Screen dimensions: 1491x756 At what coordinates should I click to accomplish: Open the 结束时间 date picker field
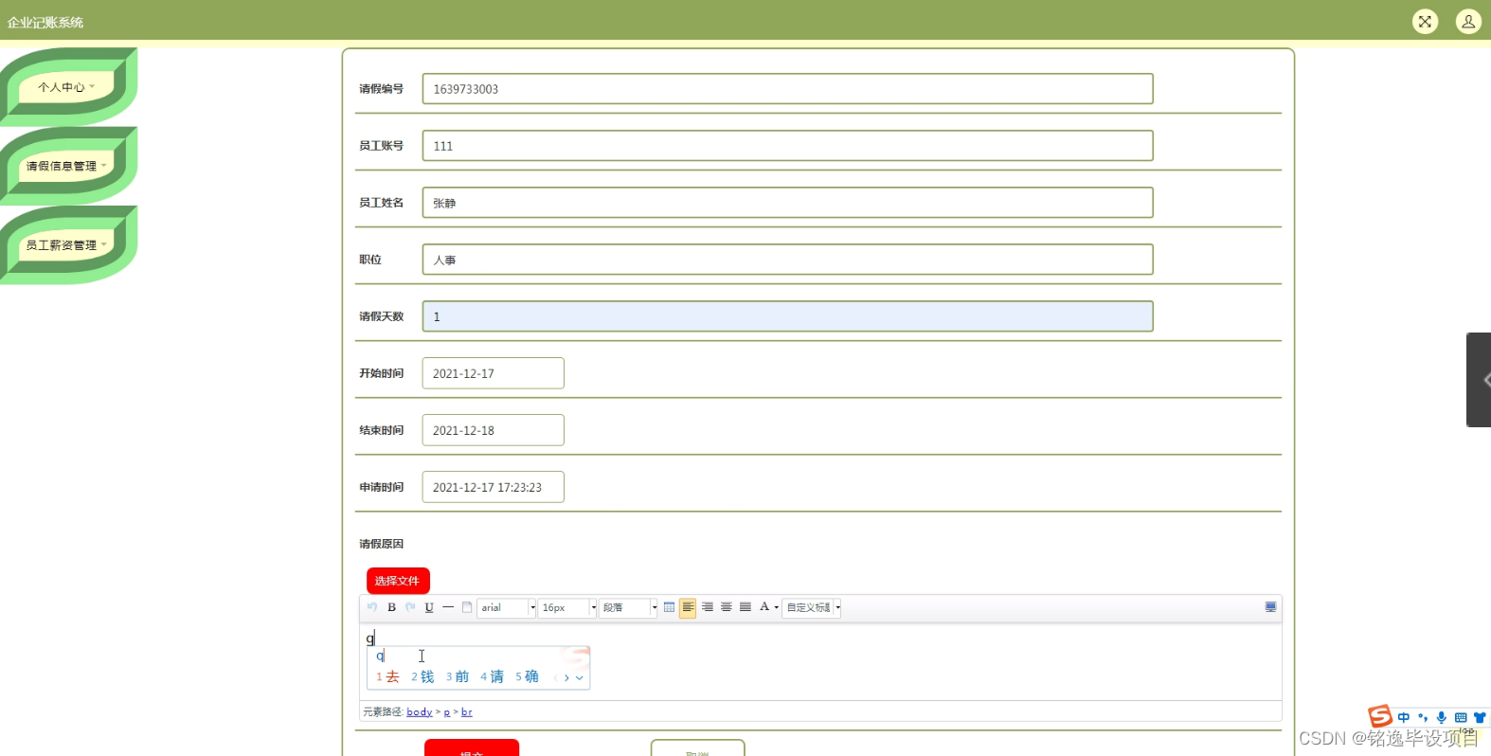494,430
